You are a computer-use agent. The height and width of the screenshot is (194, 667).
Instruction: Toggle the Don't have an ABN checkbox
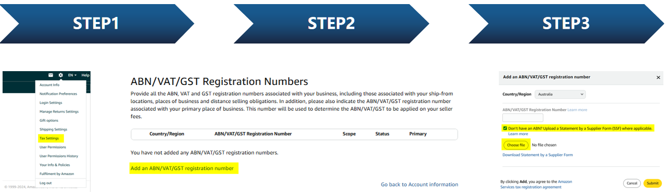pos(505,128)
